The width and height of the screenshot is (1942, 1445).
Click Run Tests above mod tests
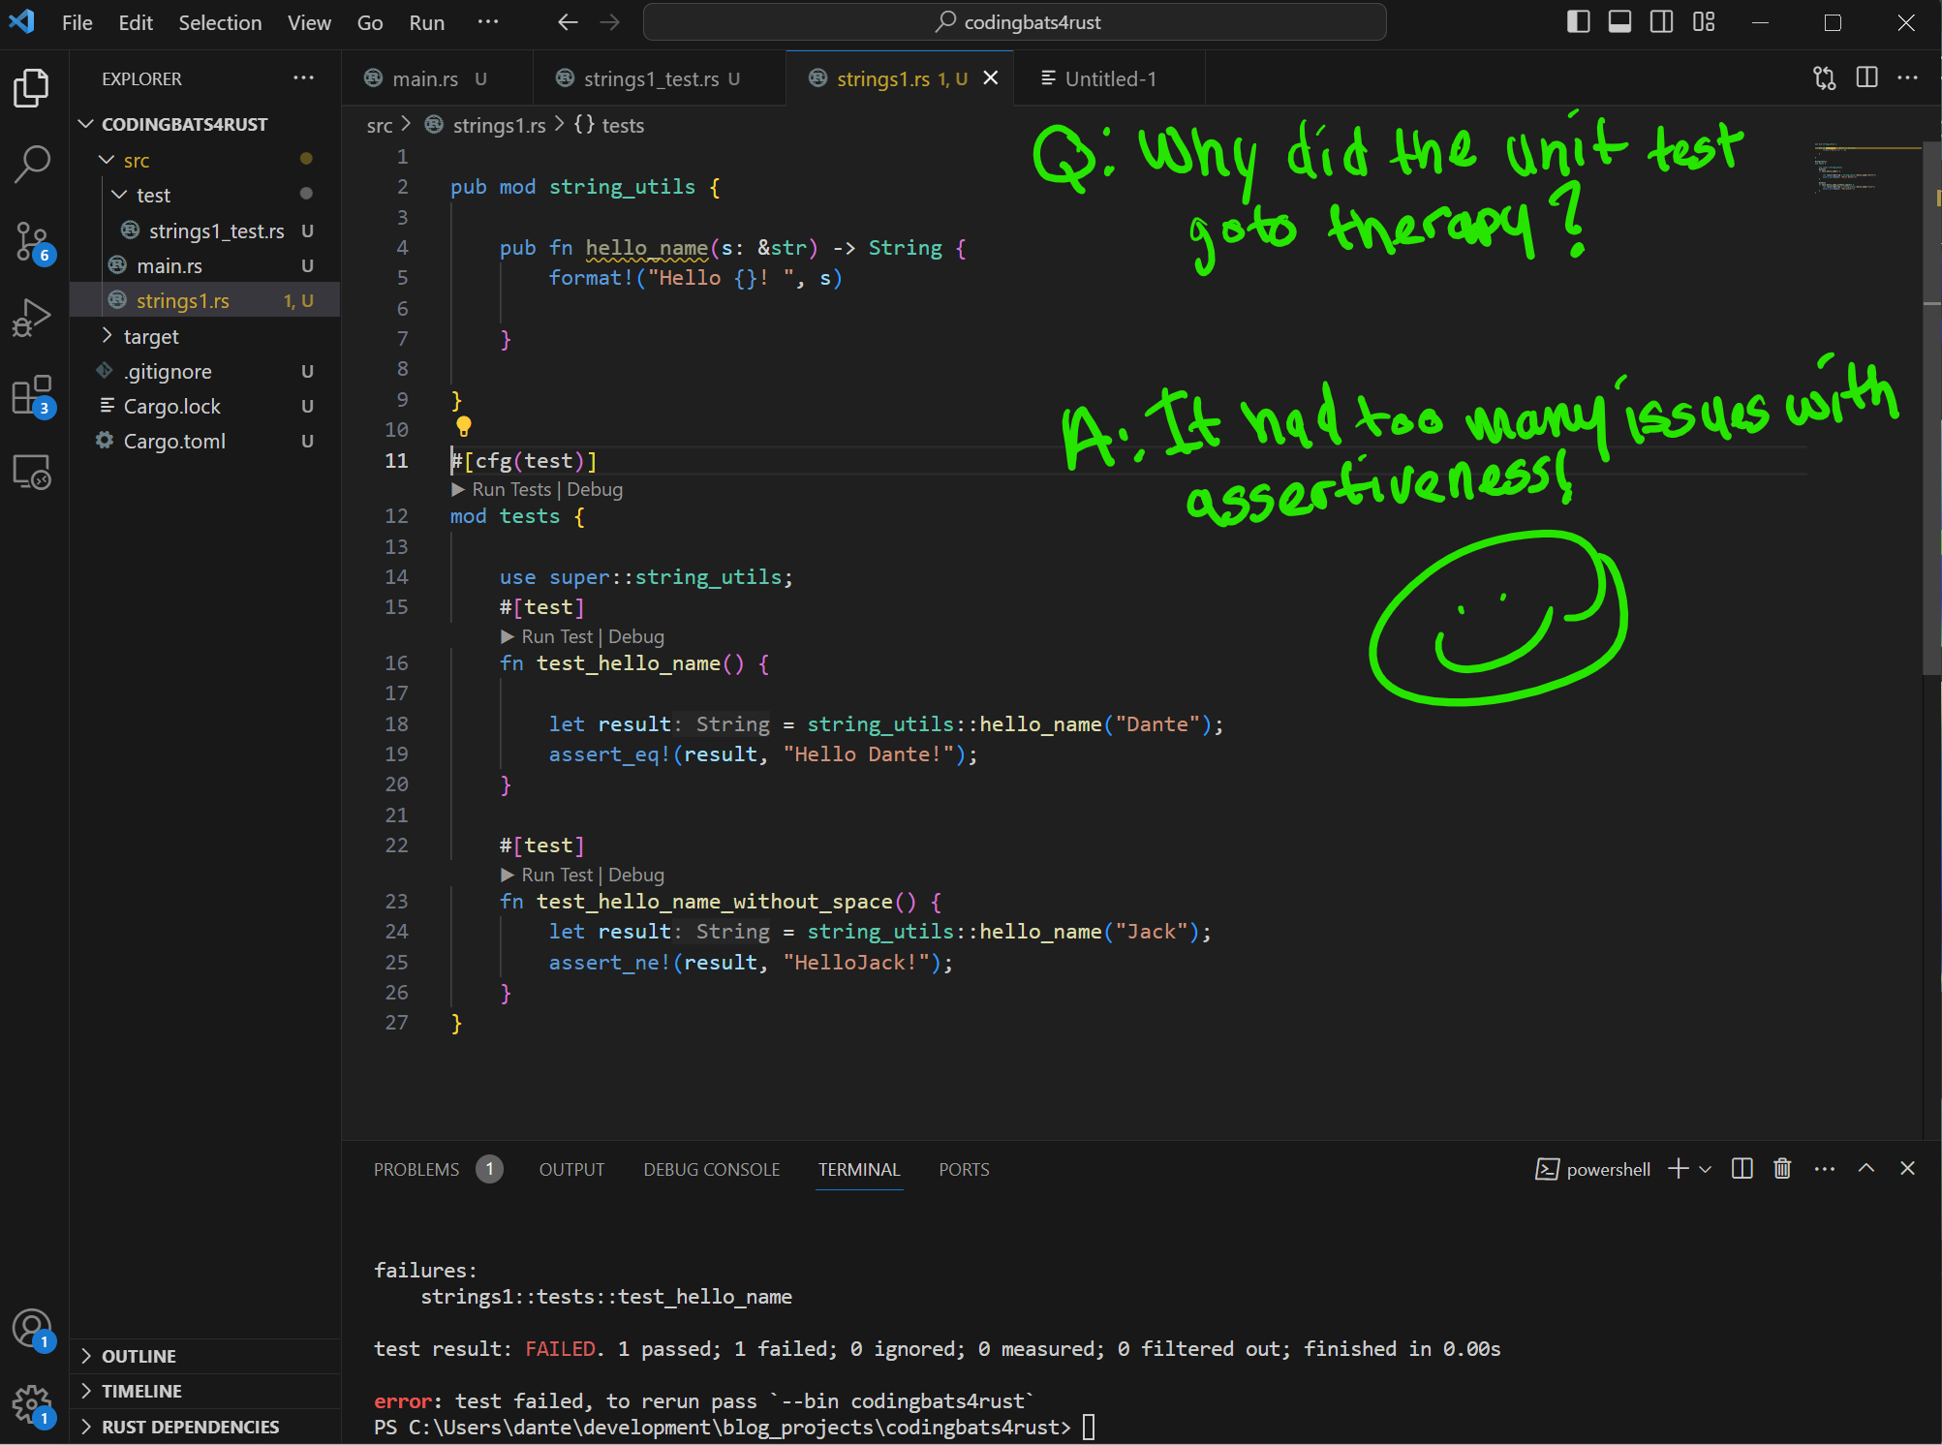click(510, 490)
